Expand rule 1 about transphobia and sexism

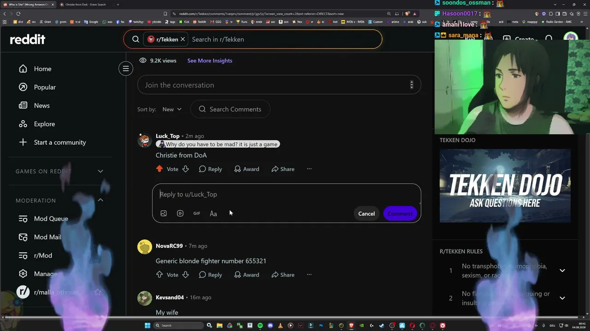[x=562, y=271]
